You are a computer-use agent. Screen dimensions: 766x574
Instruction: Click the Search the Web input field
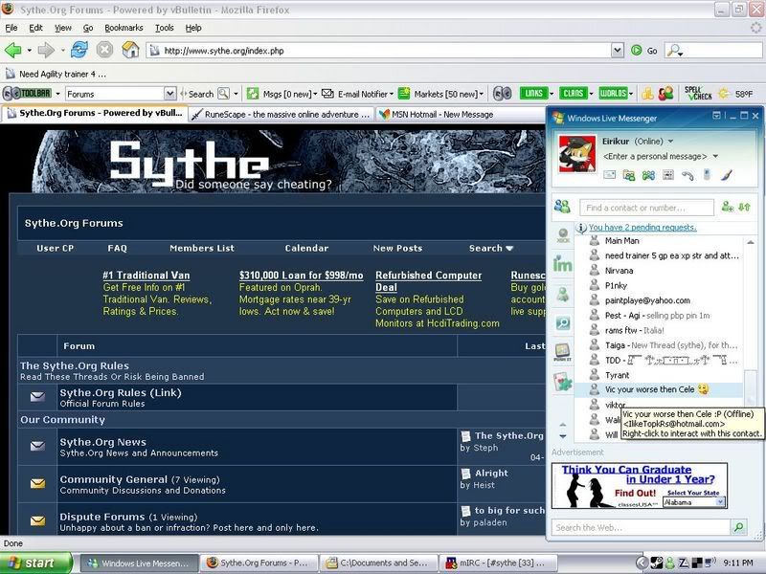click(x=642, y=527)
